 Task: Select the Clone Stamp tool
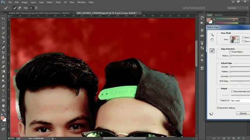3,57
